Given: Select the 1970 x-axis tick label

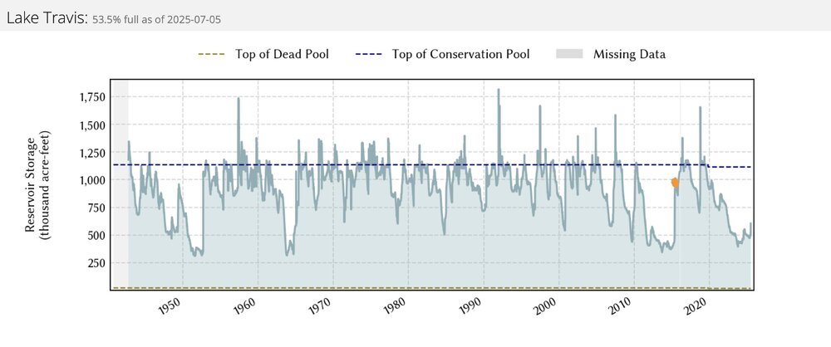Looking at the screenshot, I should [320, 307].
